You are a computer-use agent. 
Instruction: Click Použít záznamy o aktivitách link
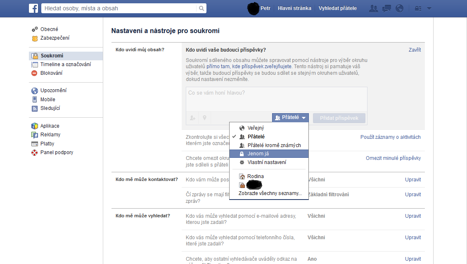pos(391,137)
